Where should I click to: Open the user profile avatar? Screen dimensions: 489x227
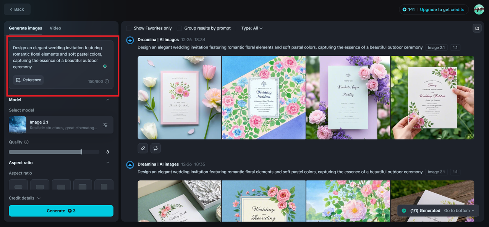[479, 10]
